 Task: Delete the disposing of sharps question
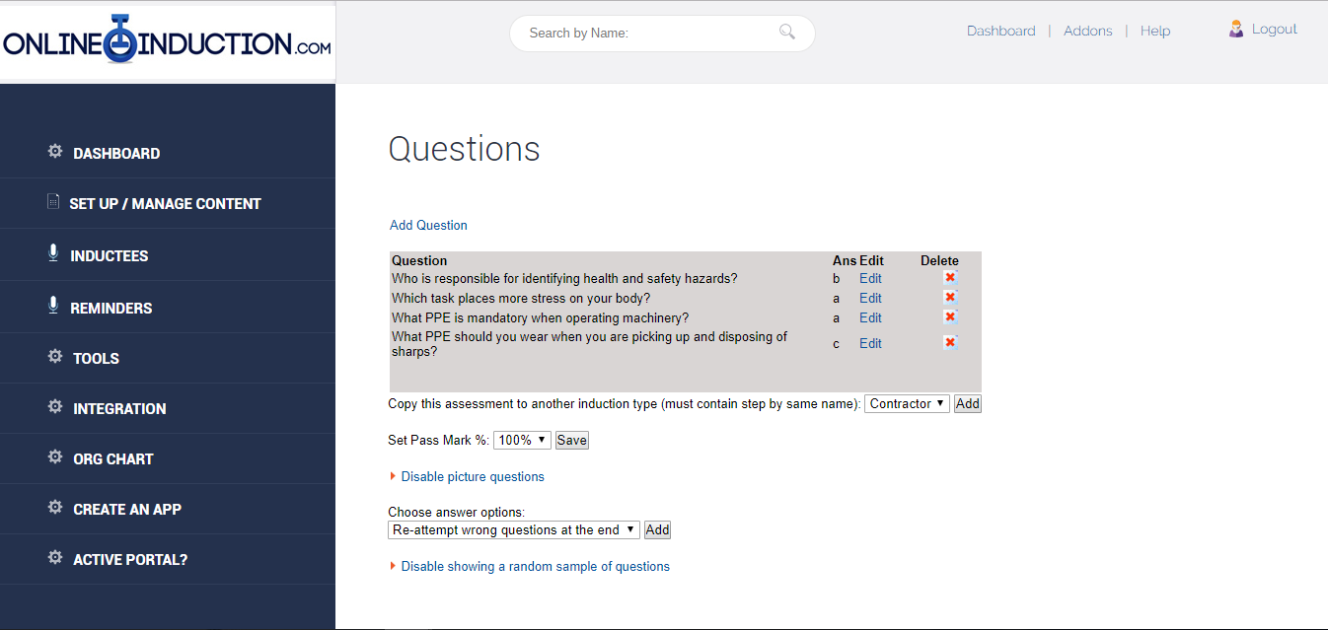(x=949, y=343)
